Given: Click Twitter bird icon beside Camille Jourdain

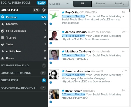Looking at the screenshot, I should [x=63, y=71].
